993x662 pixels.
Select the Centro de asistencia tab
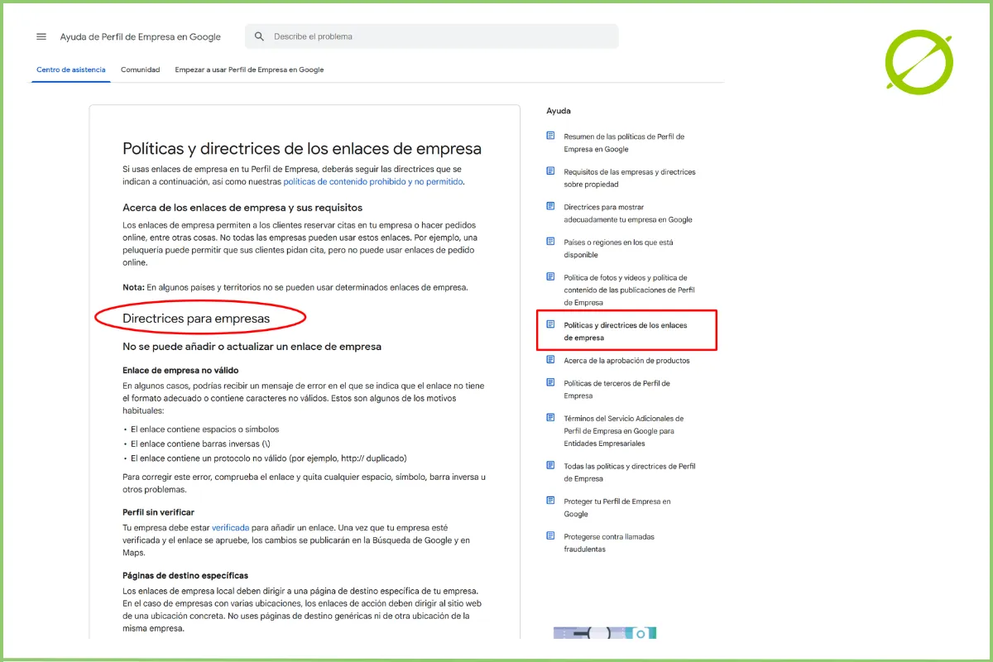point(71,70)
